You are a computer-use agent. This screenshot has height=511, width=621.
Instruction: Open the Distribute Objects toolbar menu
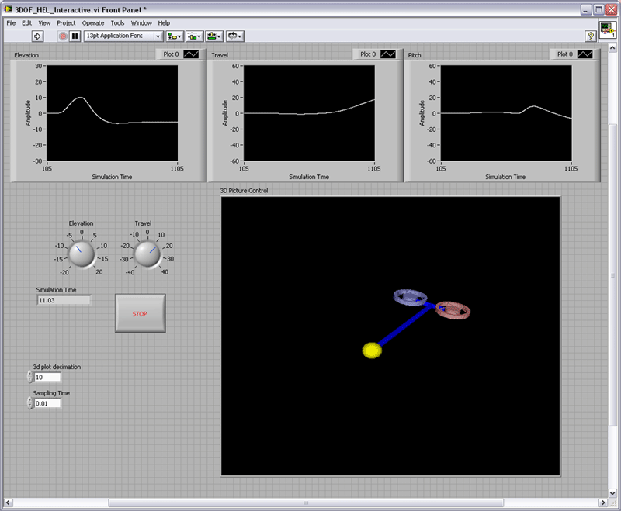coord(194,36)
